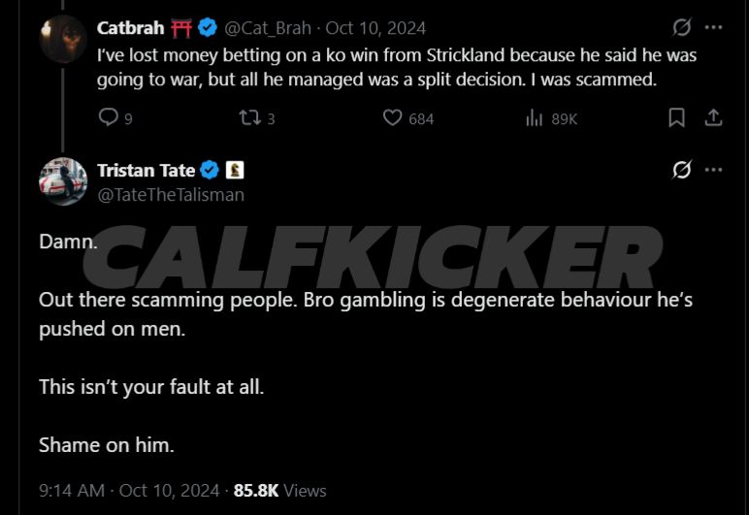Open the @Cat_Brah handle link
Viewport: 749px width, 515px height.
point(270,28)
